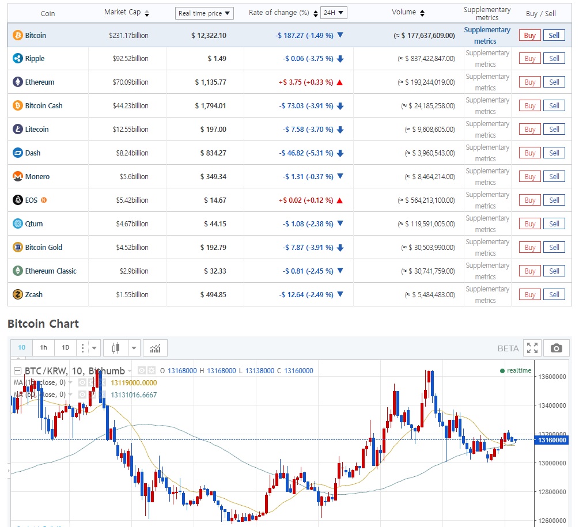Expand chart style dropdown arrow
The height and width of the screenshot is (527, 579).
point(134,348)
